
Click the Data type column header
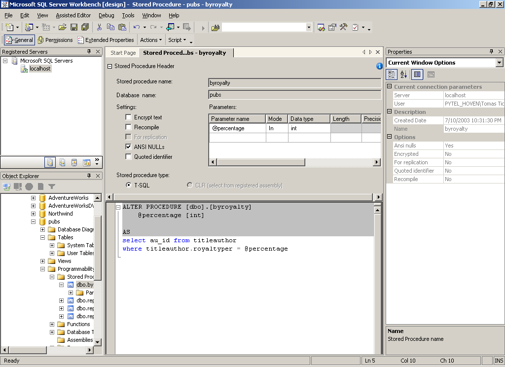coord(309,119)
